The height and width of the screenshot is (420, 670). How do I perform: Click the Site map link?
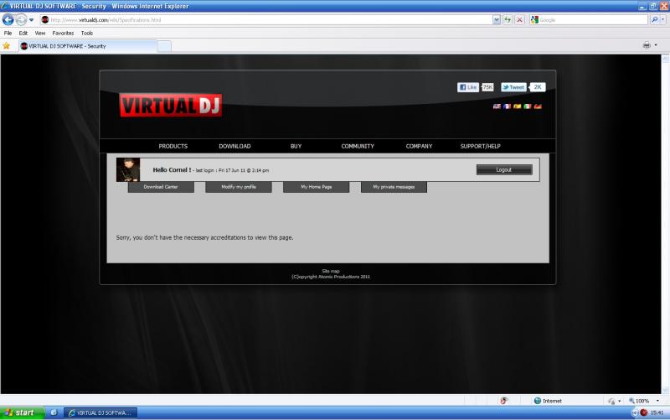(x=331, y=271)
